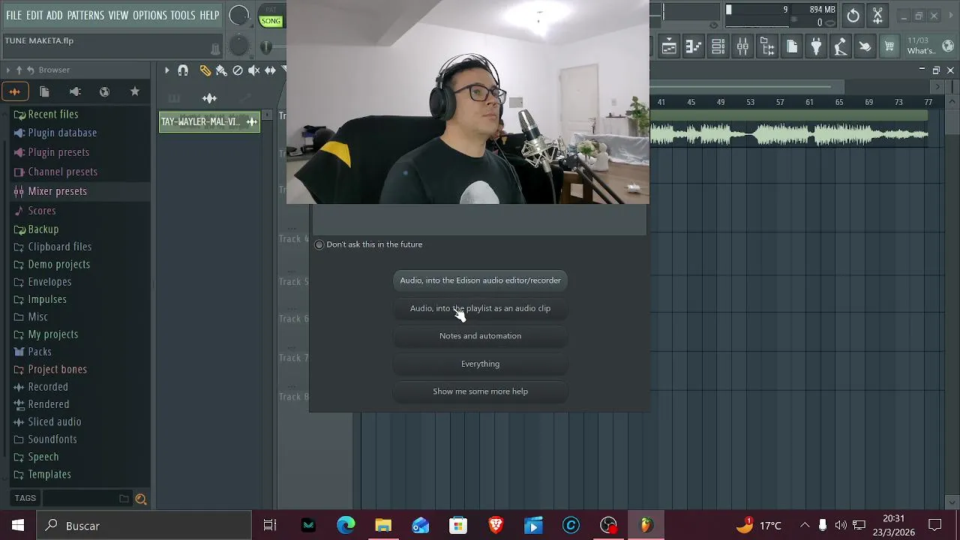This screenshot has width=960, height=540.
Task: Select the playlist Slip tool
Action: 270,70
